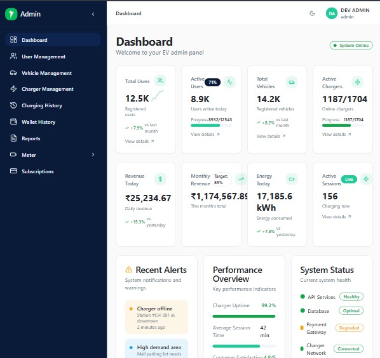Open the DEV ADMIN profile menu

click(348, 13)
